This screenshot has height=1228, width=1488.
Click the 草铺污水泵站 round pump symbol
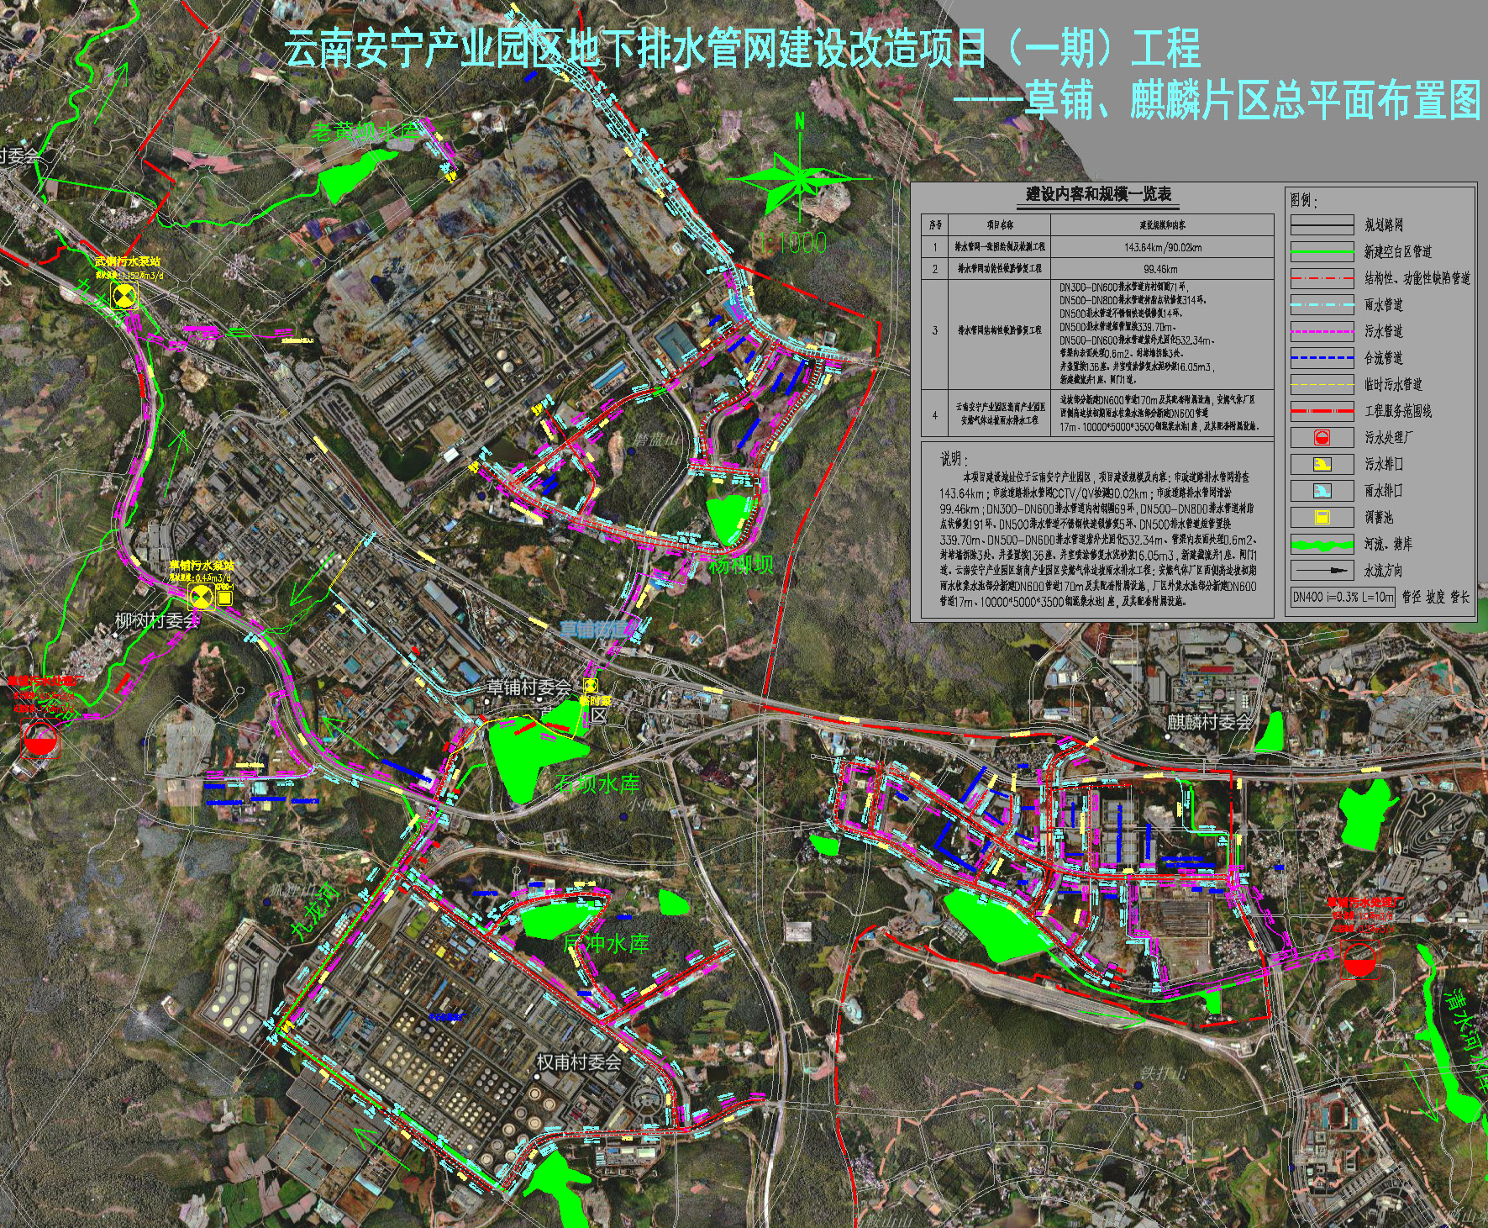(x=202, y=597)
